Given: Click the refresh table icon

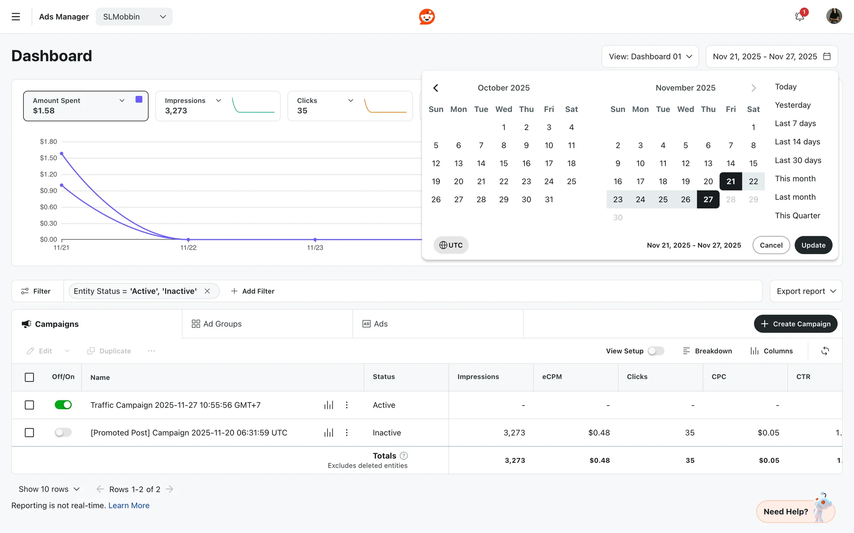Looking at the screenshot, I should coord(825,351).
